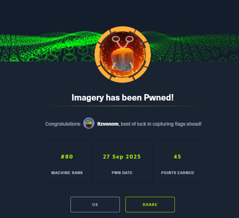
Task: Click the #80 machine rank value
Action: (67, 157)
